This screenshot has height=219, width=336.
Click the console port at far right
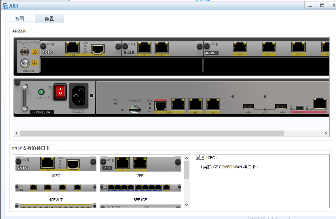click(x=320, y=104)
